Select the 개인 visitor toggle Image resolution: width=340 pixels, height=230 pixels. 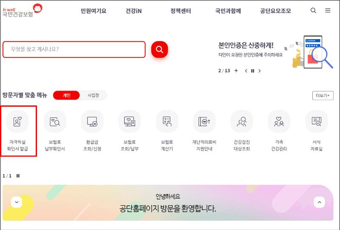[x=66, y=95]
